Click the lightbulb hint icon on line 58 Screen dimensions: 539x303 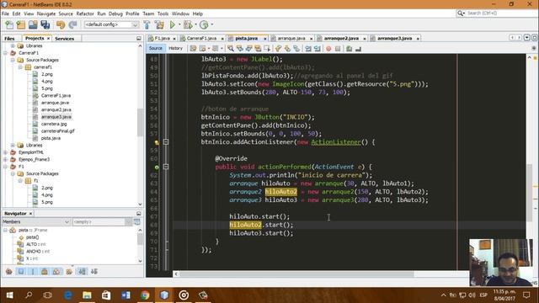pos(157,142)
